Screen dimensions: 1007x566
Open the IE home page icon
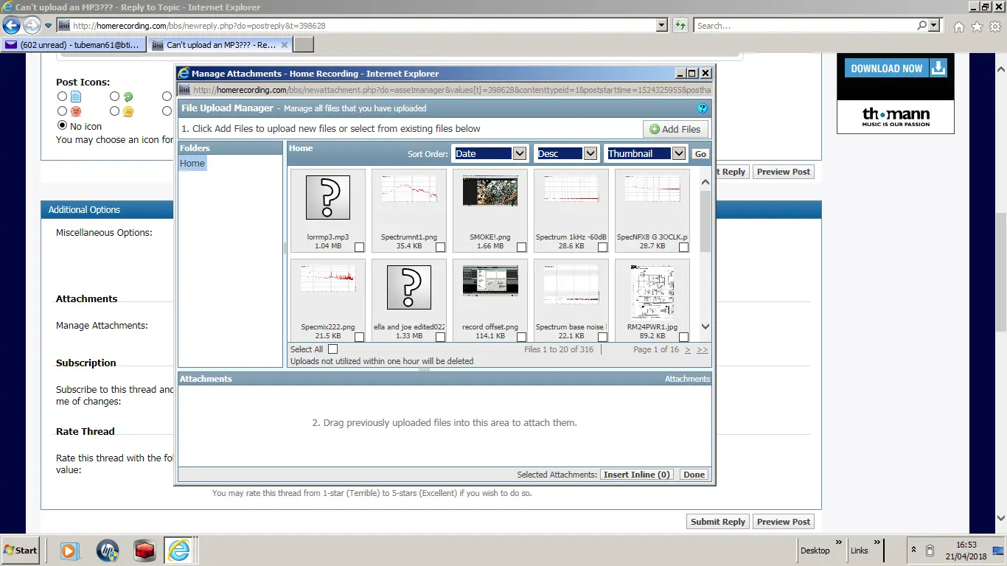tap(958, 27)
